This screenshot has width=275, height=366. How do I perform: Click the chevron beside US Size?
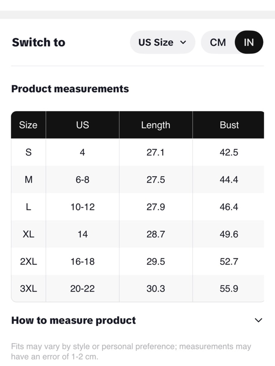[x=183, y=42]
